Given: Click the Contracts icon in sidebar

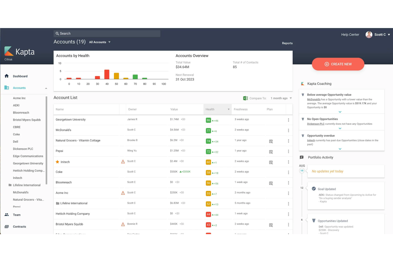Looking at the screenshot, I should click(7, 226).
